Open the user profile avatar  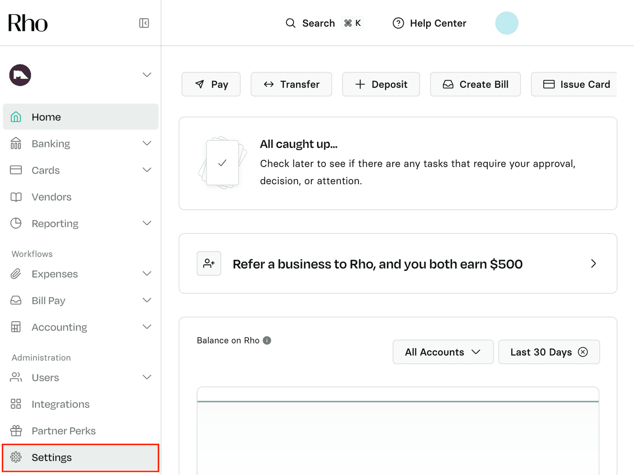point(506,23)
